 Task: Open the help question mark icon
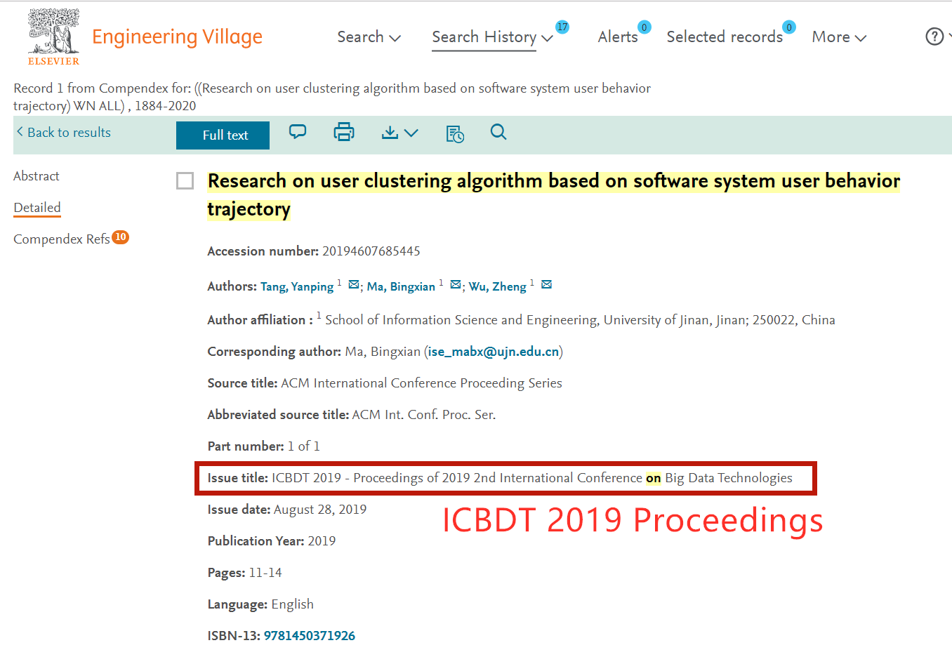(934, 36)
